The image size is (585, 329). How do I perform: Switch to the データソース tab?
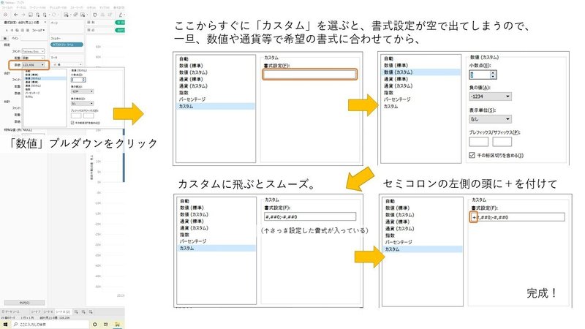point(11,312)
